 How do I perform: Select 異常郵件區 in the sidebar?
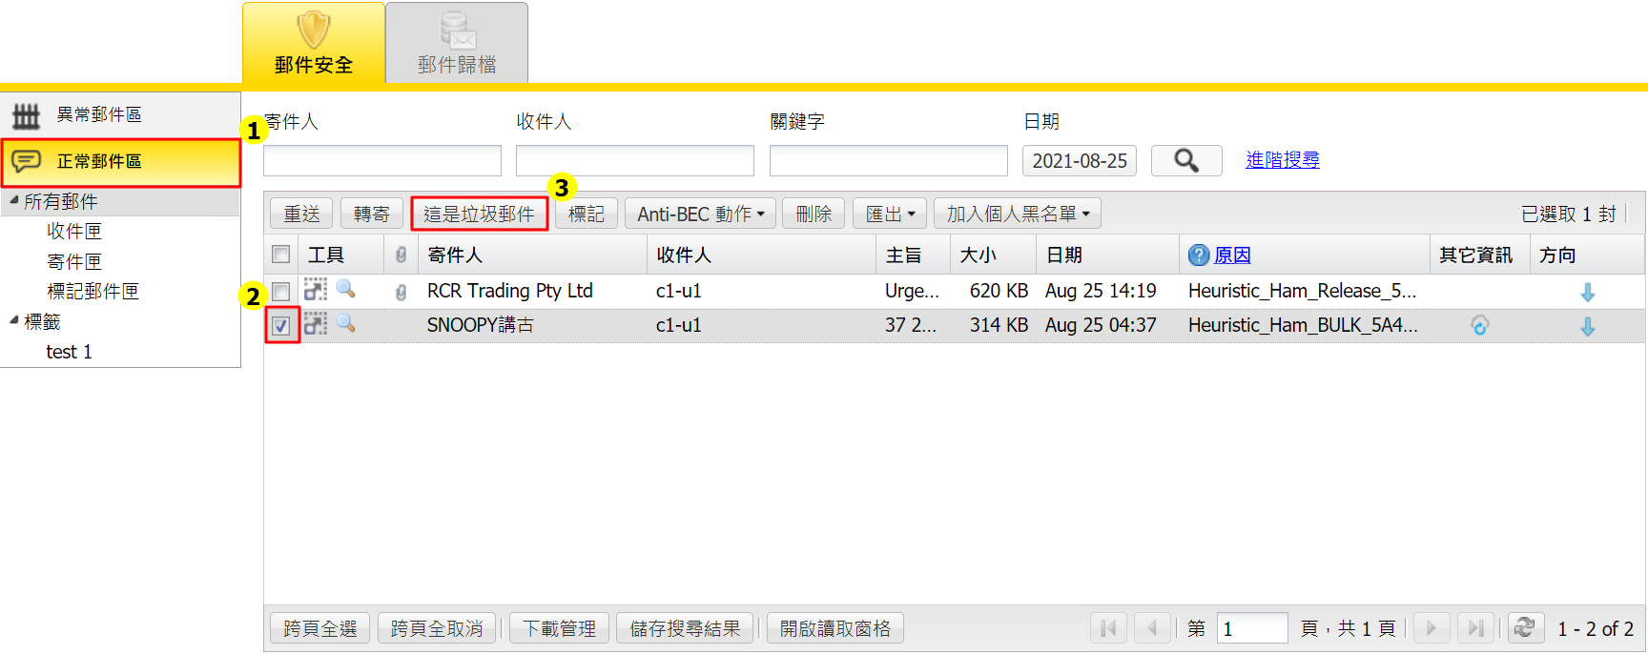pyautogui.click(x=99, y=115)
